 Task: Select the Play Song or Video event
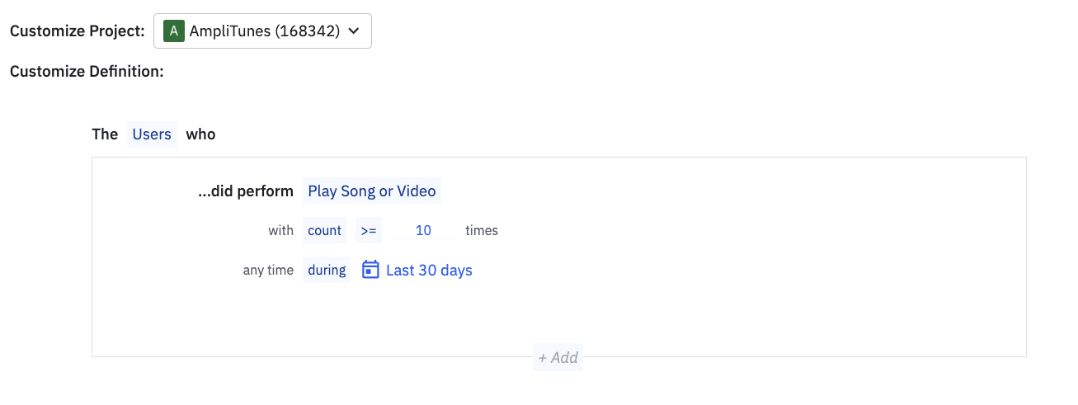(x=371, y=191)
